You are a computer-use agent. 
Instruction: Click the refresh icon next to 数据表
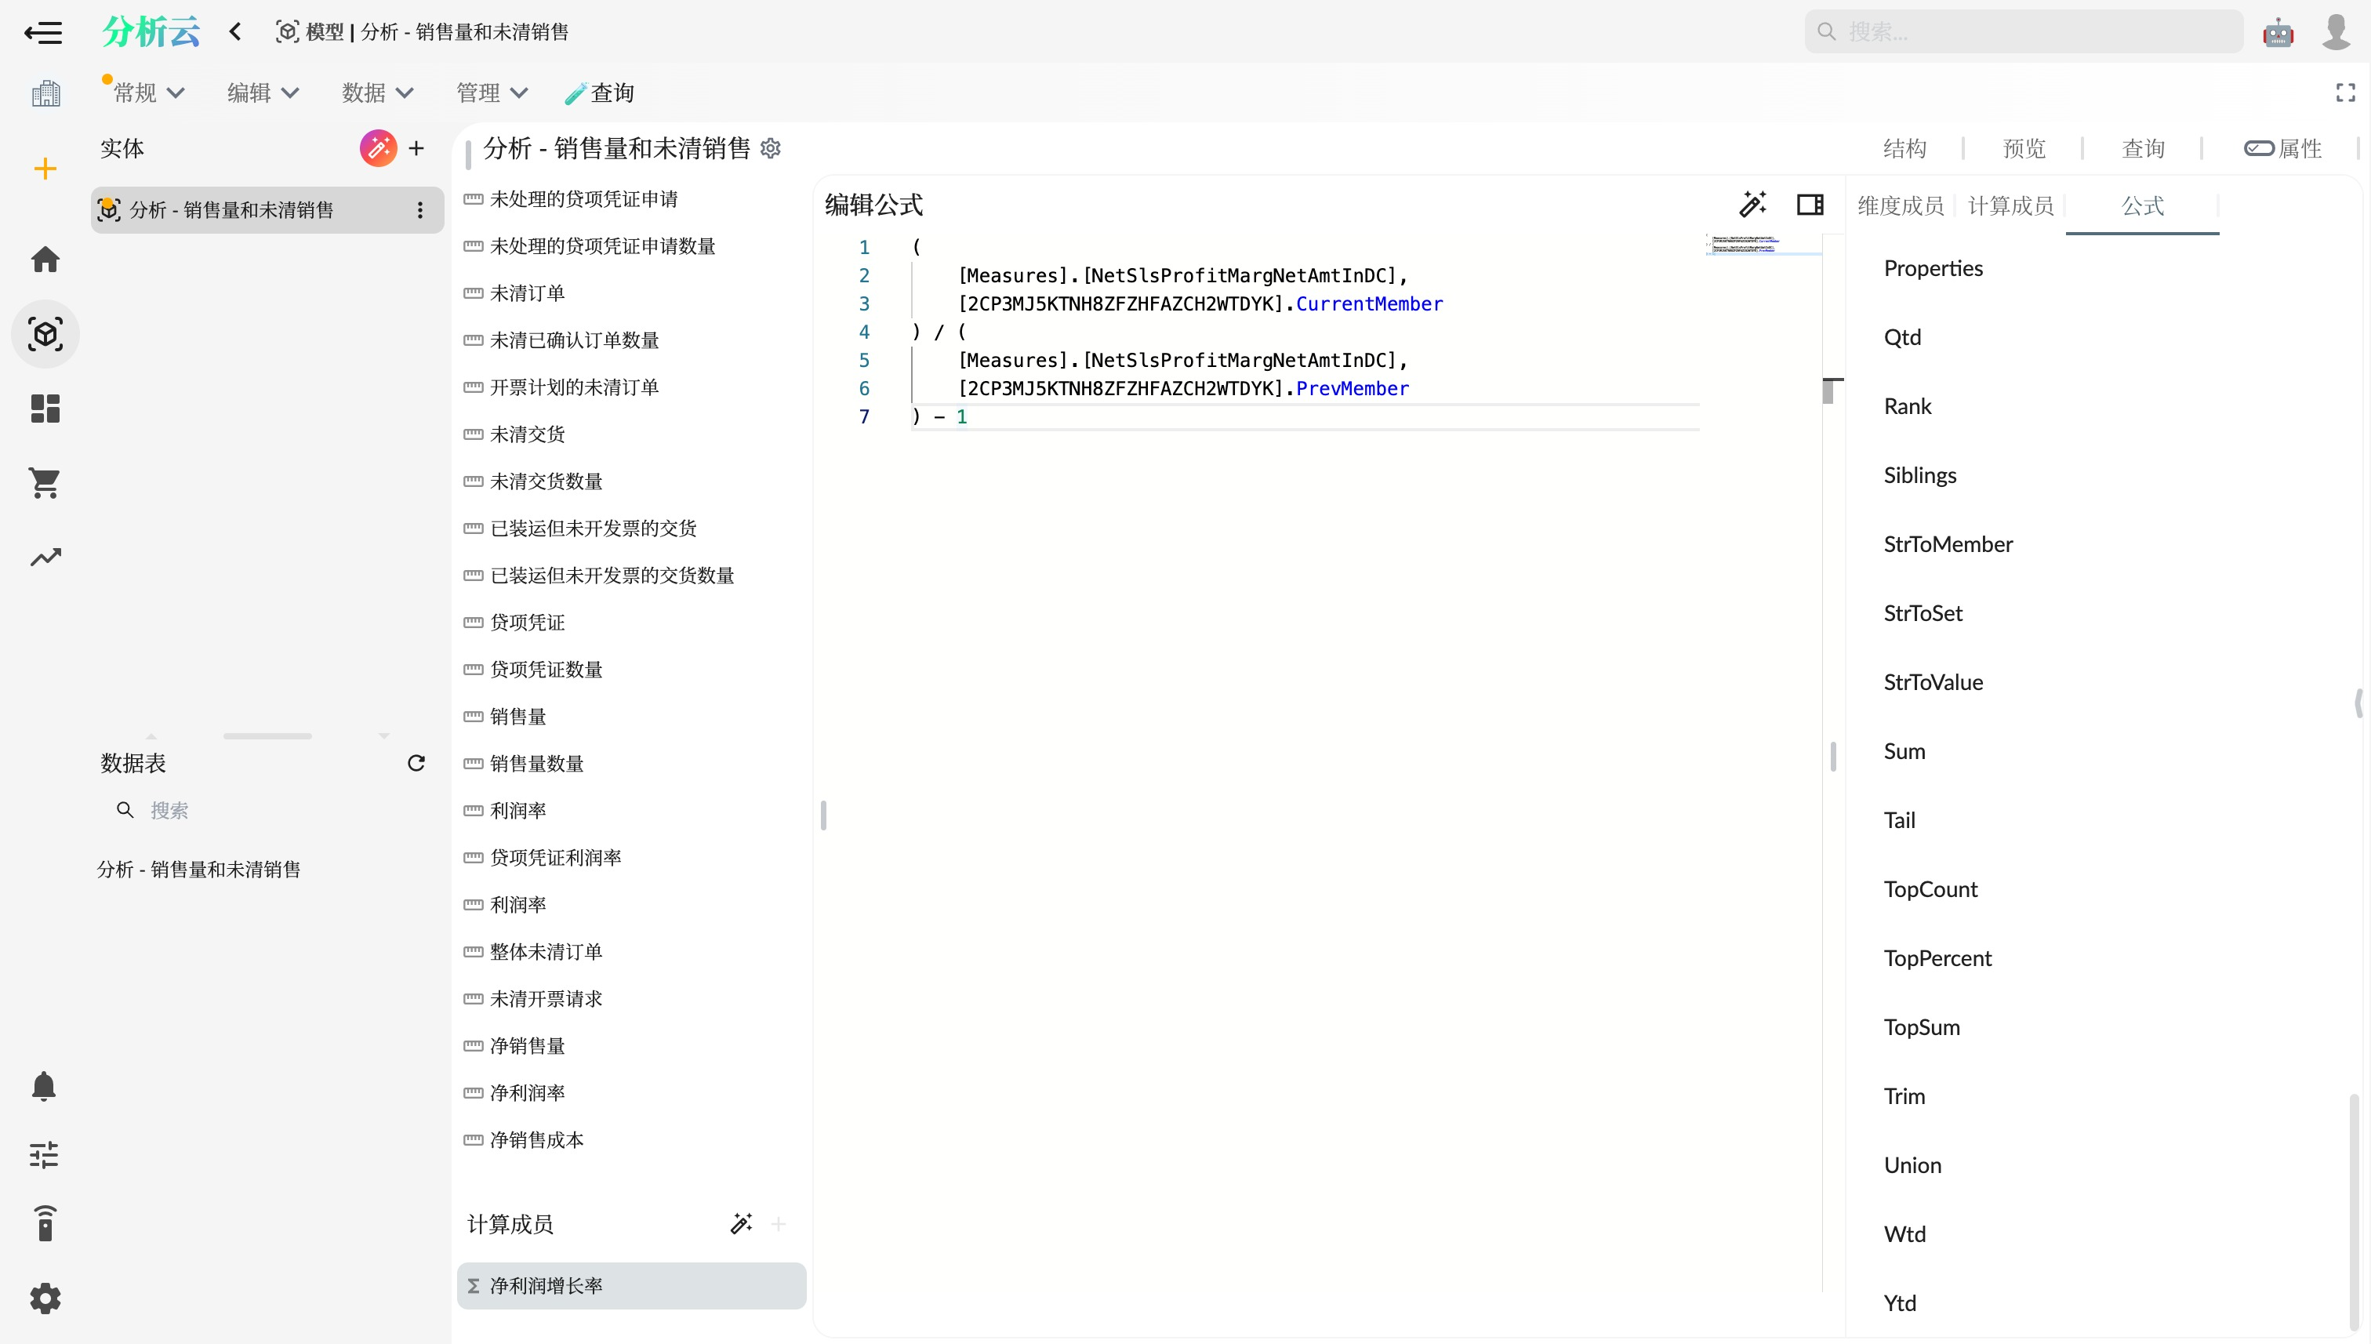point(417,762)
